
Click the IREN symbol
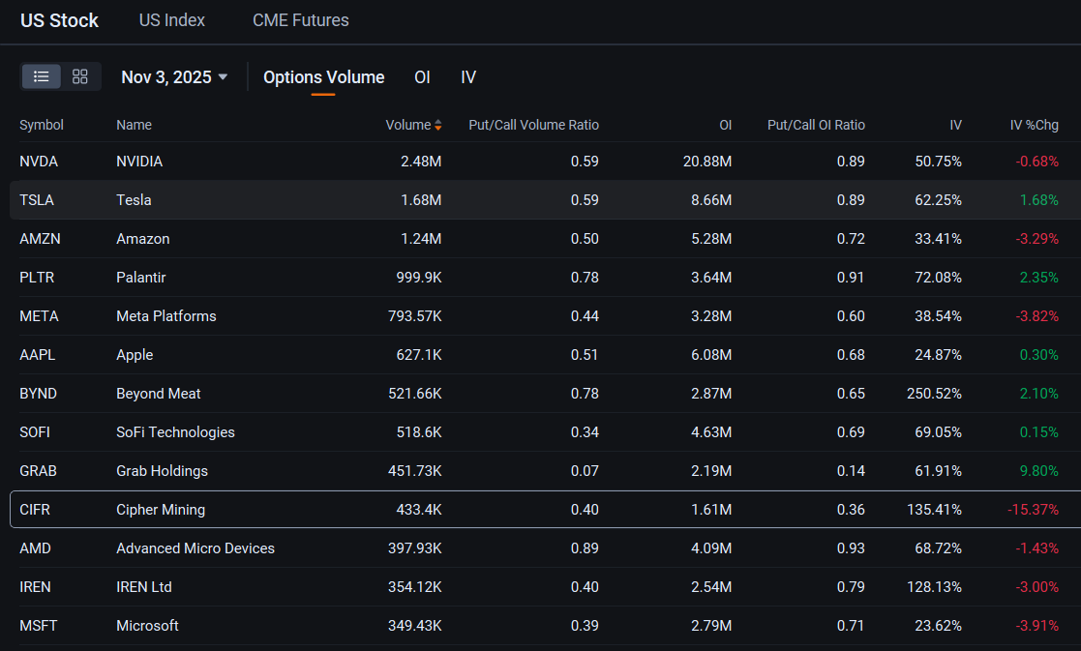point(35,587)
